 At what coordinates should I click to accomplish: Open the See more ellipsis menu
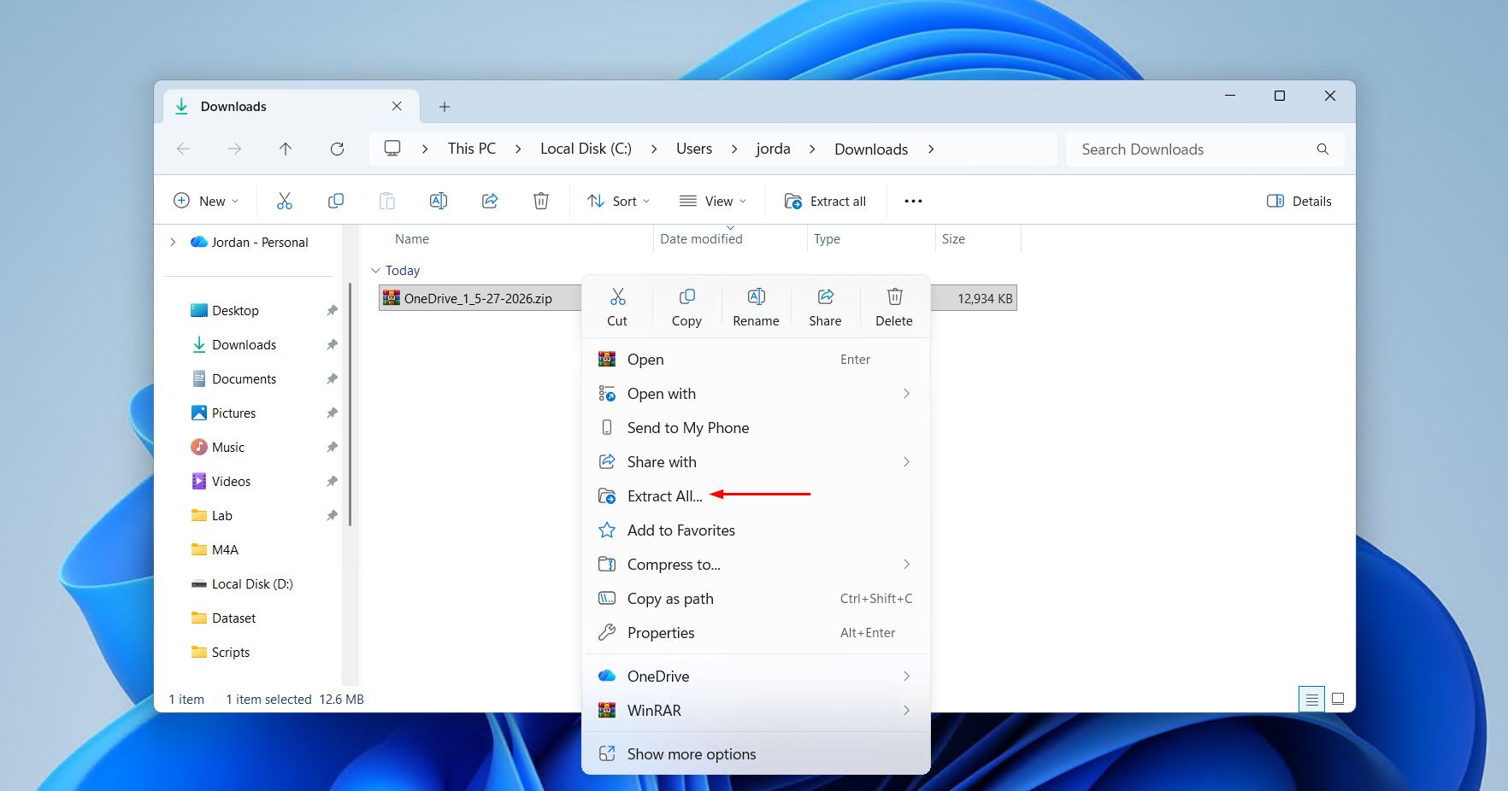click(913, 201)
